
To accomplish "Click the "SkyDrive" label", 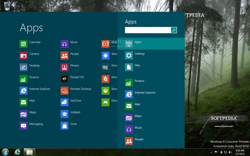I will point(76,101).
